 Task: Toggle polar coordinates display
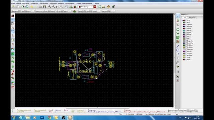[13, 24]
